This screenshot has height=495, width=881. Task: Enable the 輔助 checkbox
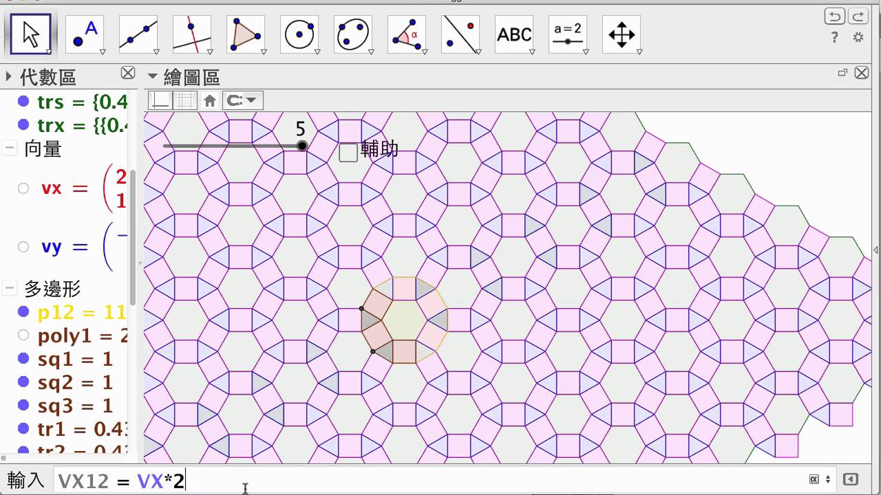(x=349, y=152)
